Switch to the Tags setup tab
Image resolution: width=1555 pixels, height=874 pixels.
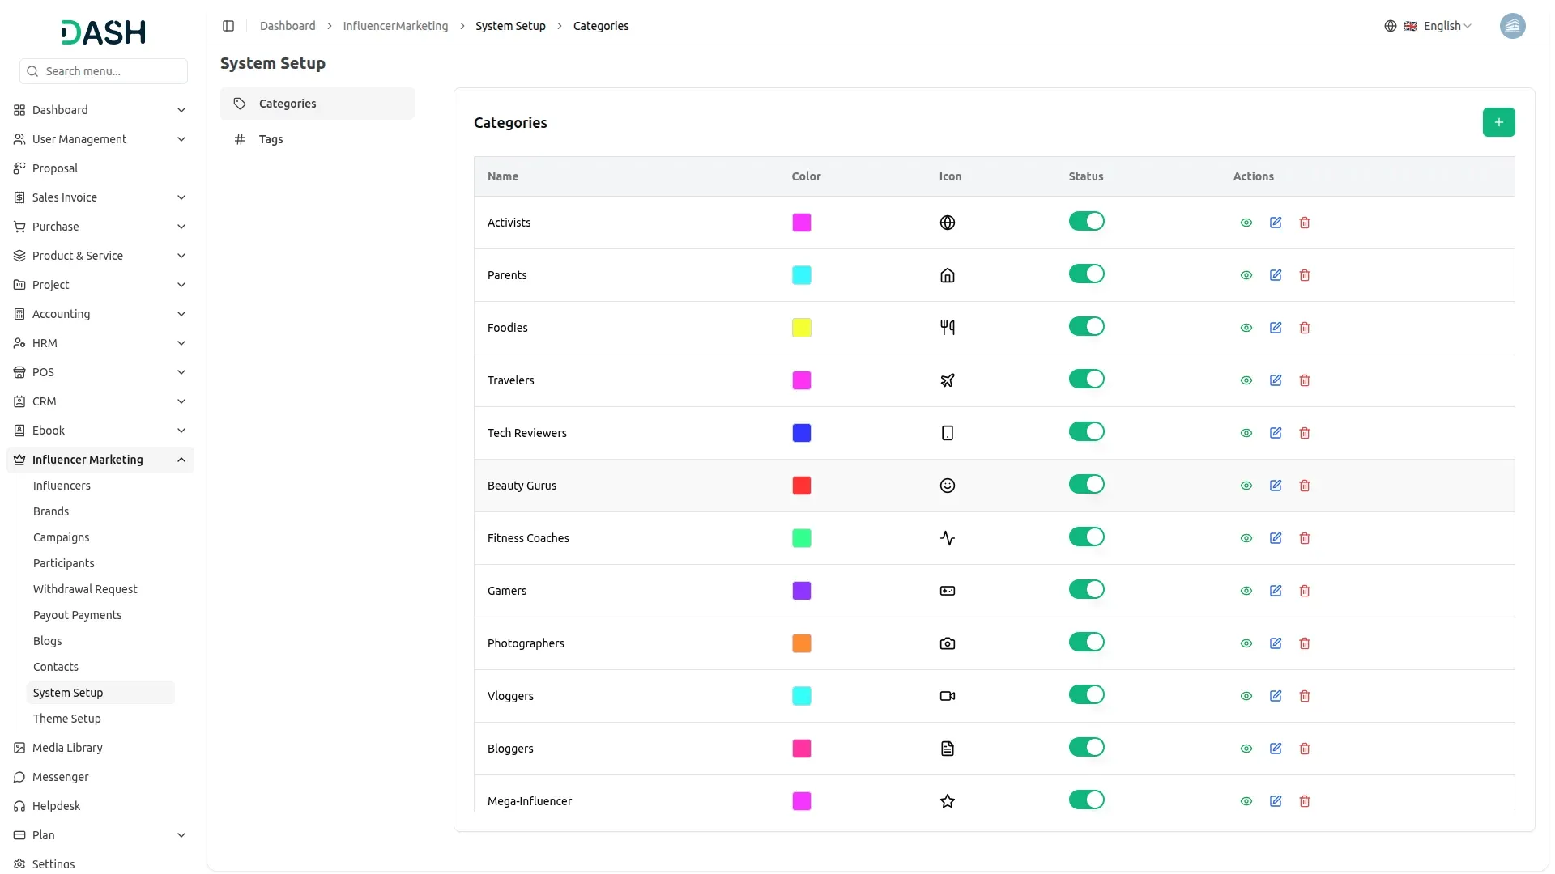click(x=271, y=139)
